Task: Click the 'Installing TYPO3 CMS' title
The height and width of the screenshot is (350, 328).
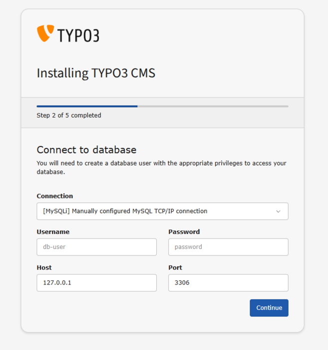Action: [x=96, y=73]
